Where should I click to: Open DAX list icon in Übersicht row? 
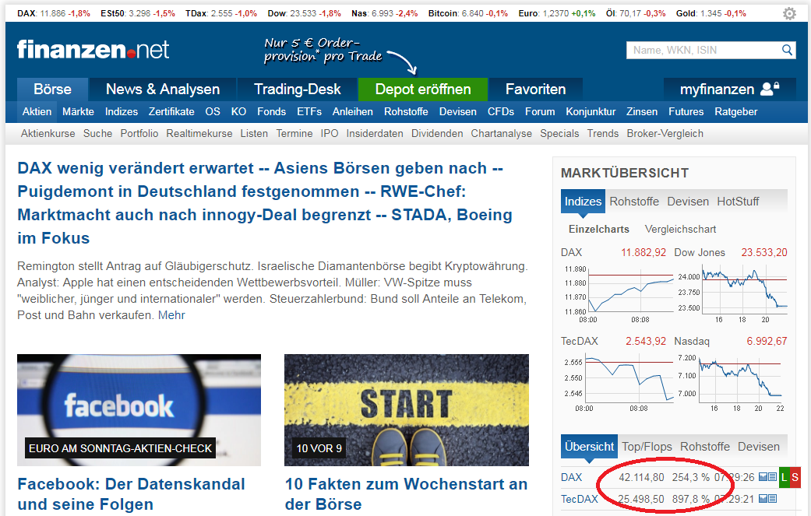[x=772, y=477]
